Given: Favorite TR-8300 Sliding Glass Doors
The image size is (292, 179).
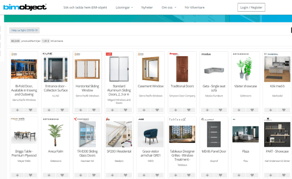Looking at the screenshot, I should tap(94, 175).
